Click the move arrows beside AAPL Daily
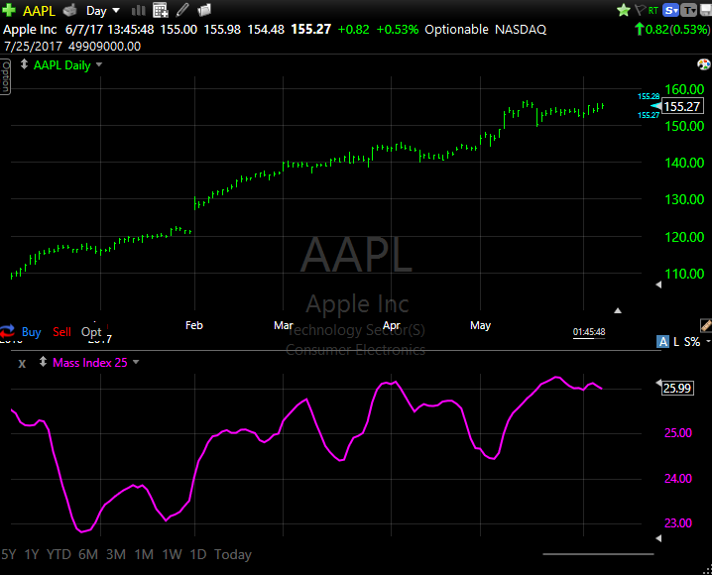This screenshot has width=712, height=575. [x=24, y=64]
